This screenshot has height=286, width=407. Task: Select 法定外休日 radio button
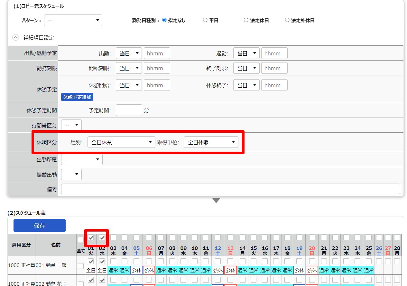287,20
